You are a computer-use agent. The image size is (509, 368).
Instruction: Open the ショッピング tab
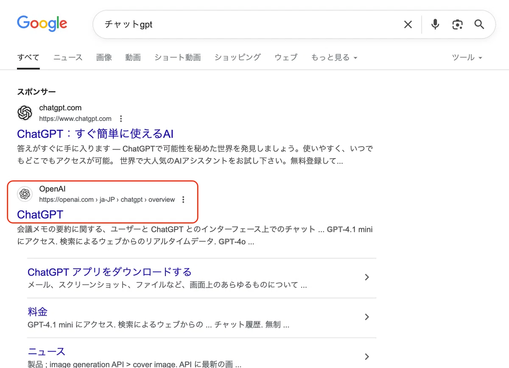pyautogui.click(x=238, y=57)
